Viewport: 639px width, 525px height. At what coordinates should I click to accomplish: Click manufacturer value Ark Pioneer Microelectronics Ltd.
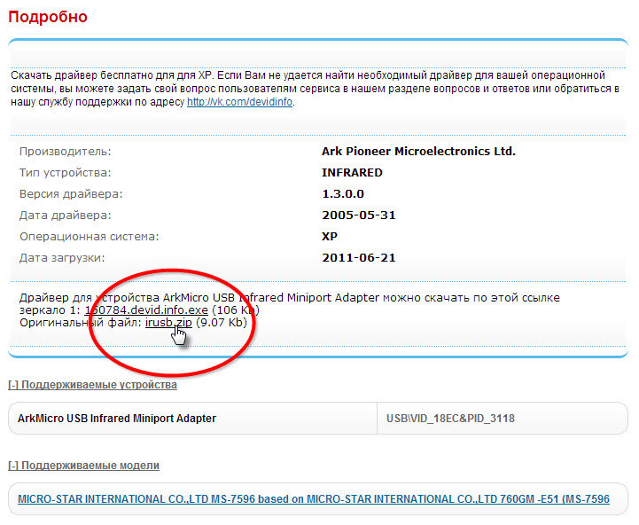(418, 152)
